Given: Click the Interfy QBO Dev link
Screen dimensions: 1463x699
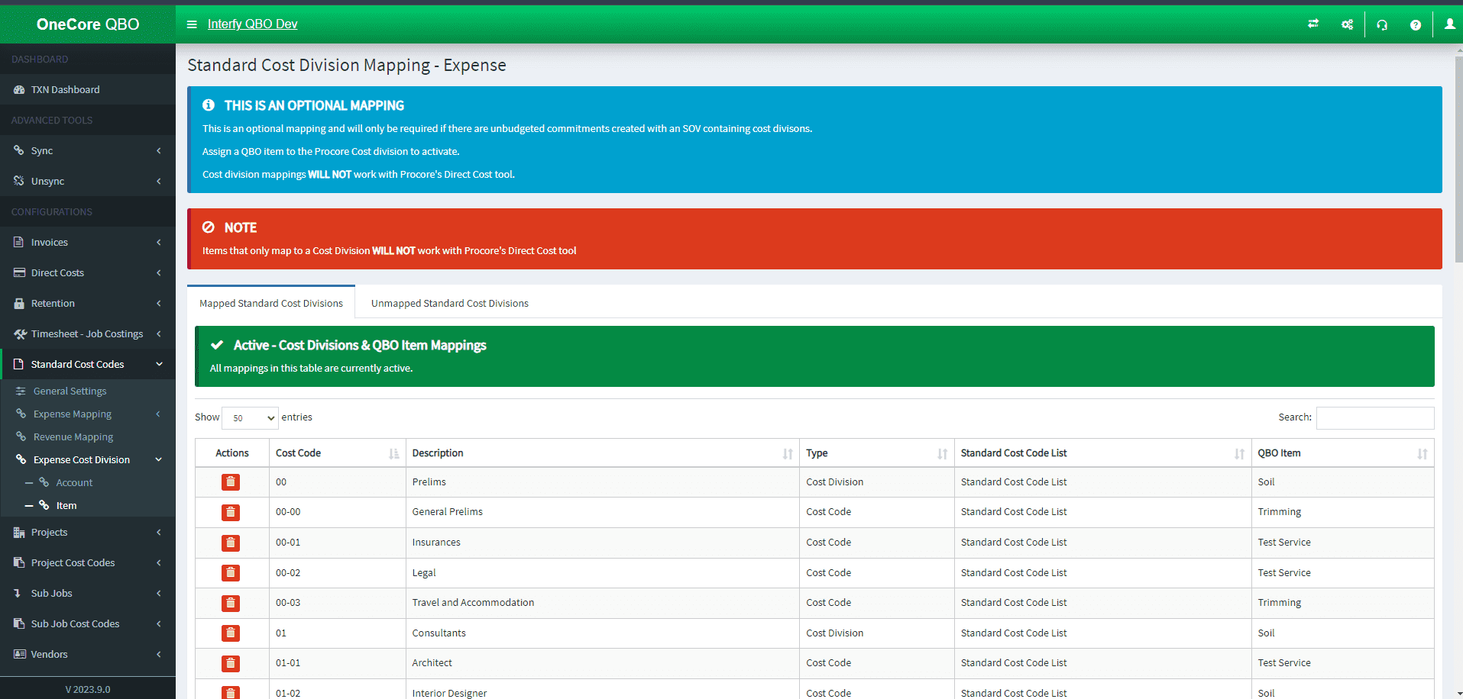Looking at the screenshot, I should 252,24.
